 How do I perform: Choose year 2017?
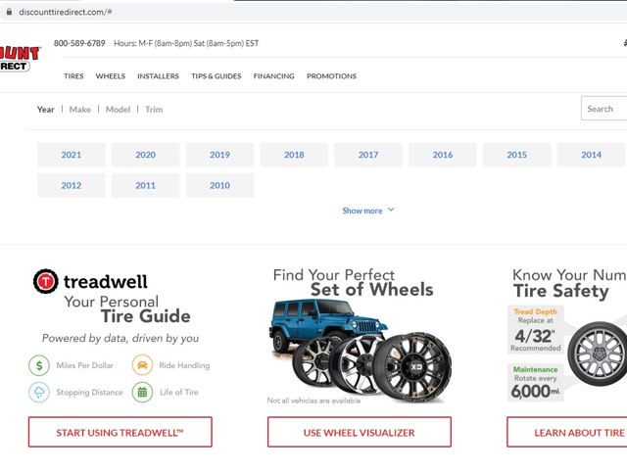[368, 155]
